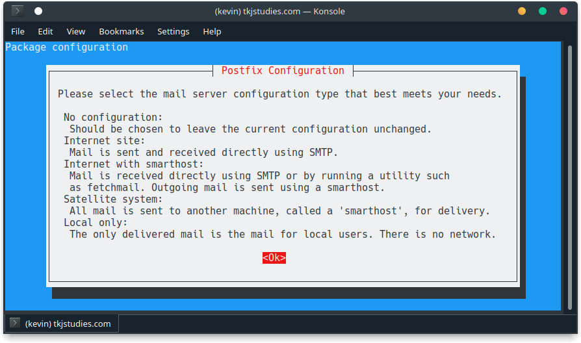Screen dimensions: 581x343
Task: Click the Konsole terminal icon in title bar
Action: tap(18, 11)
